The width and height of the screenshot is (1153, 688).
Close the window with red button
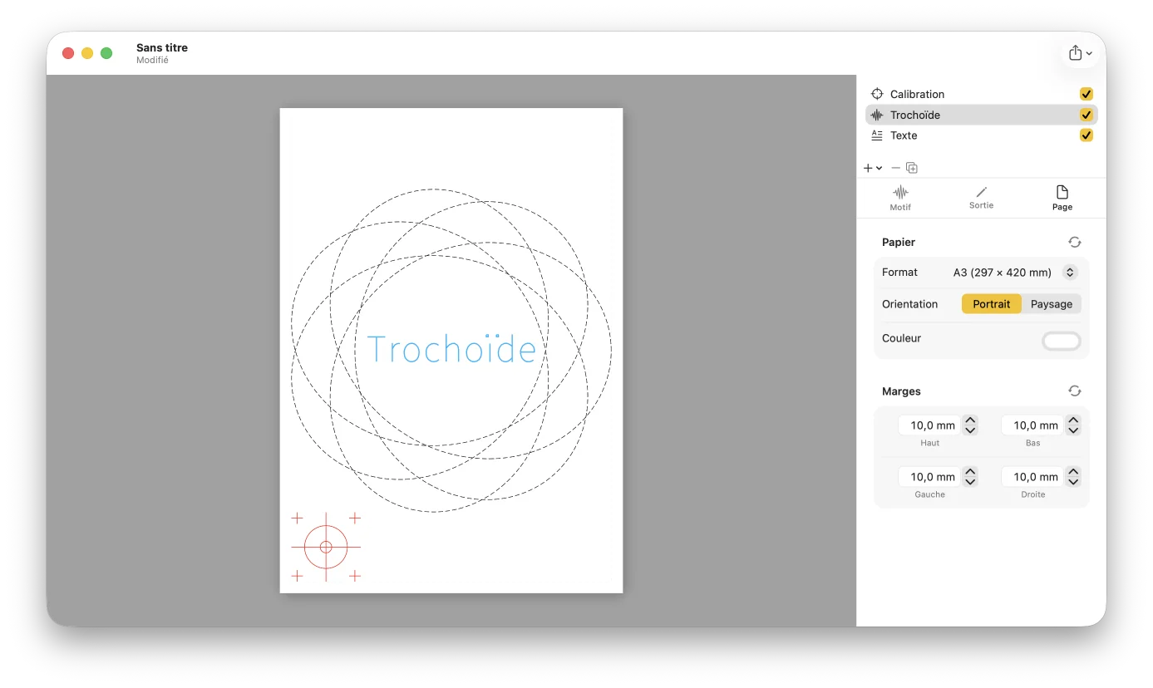click(68, 53)
